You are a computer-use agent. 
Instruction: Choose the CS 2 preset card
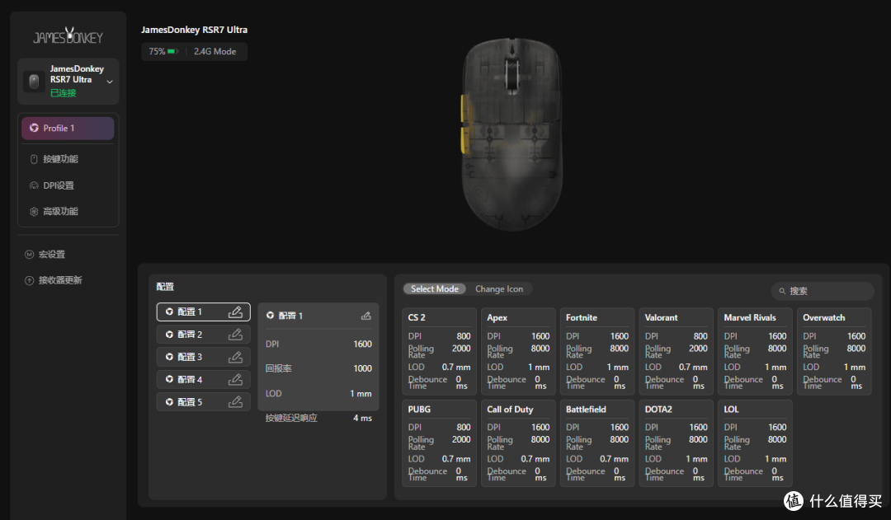tap(439, 351)
